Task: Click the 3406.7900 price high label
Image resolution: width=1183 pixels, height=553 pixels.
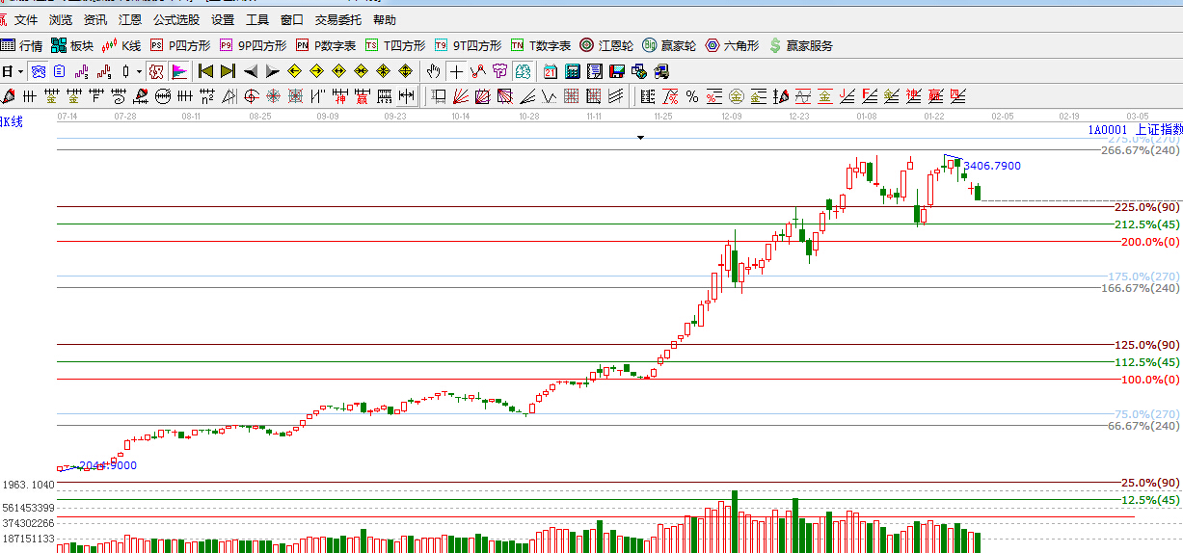Action: coord(991,166)
